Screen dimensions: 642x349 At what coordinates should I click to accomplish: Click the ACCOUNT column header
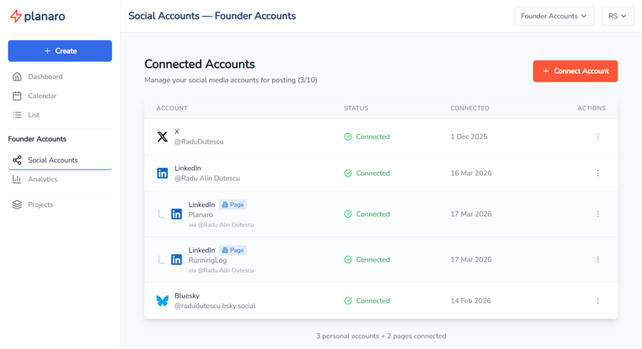click(172, 108)
